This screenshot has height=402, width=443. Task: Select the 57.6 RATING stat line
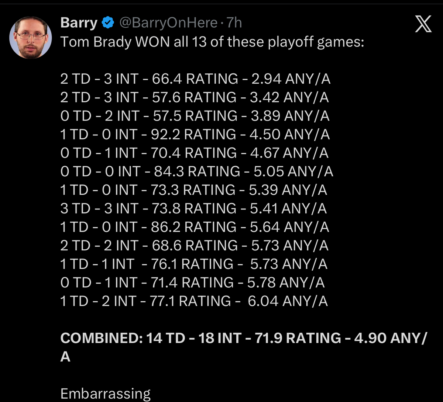195,97
